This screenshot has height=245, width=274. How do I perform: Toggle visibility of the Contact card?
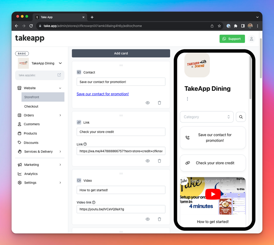point(148,103)
